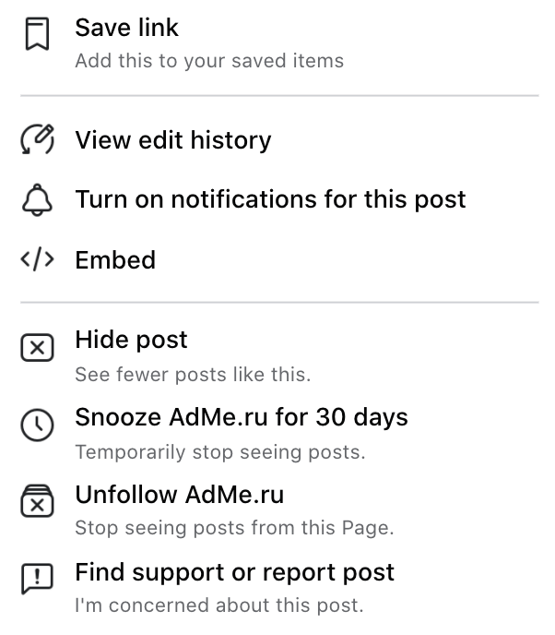Choose the Embed option
This screenshot has height=635, width=555.
point(279,259)
